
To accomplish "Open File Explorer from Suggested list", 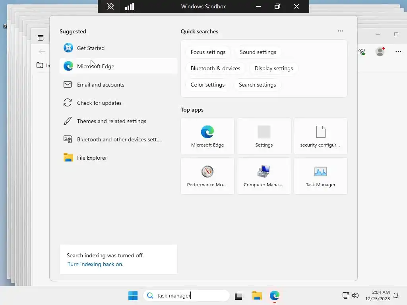I will click(118, 158).
